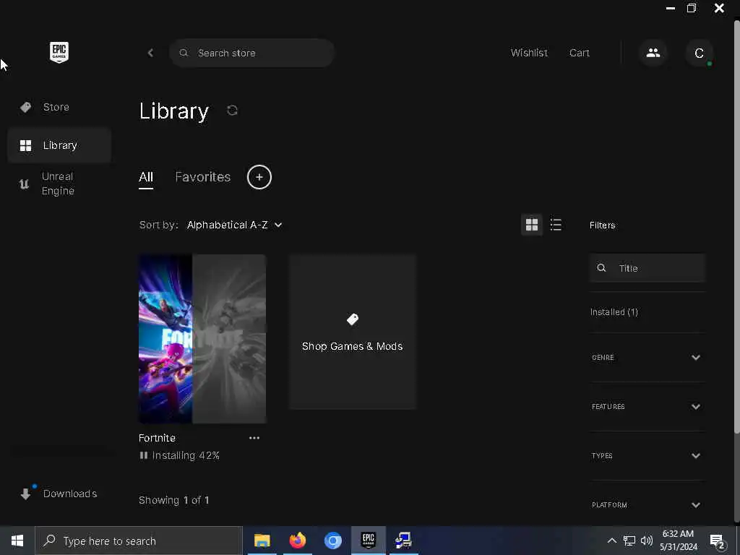Switch to list view
The height and width of the screenshot is (555, 740).
pos(556,225)
